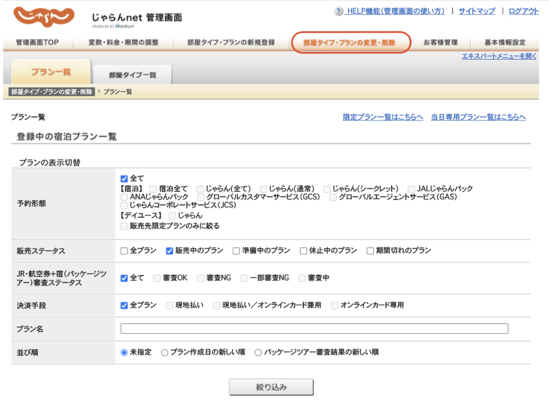The image size is (549, 401).
Task: Click the ログアウト link
Action: pyautogui.click(x=524, y=11)
